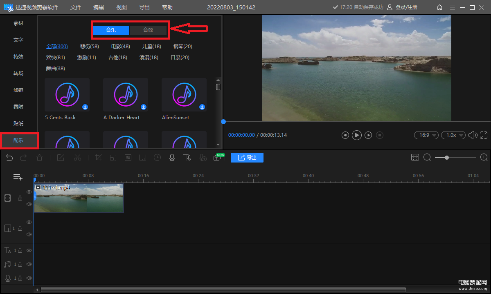Image resolution: width=491 pixels, height=294 pixels.
Task: Click the home icon in title bar
Action: click(439, 7)
